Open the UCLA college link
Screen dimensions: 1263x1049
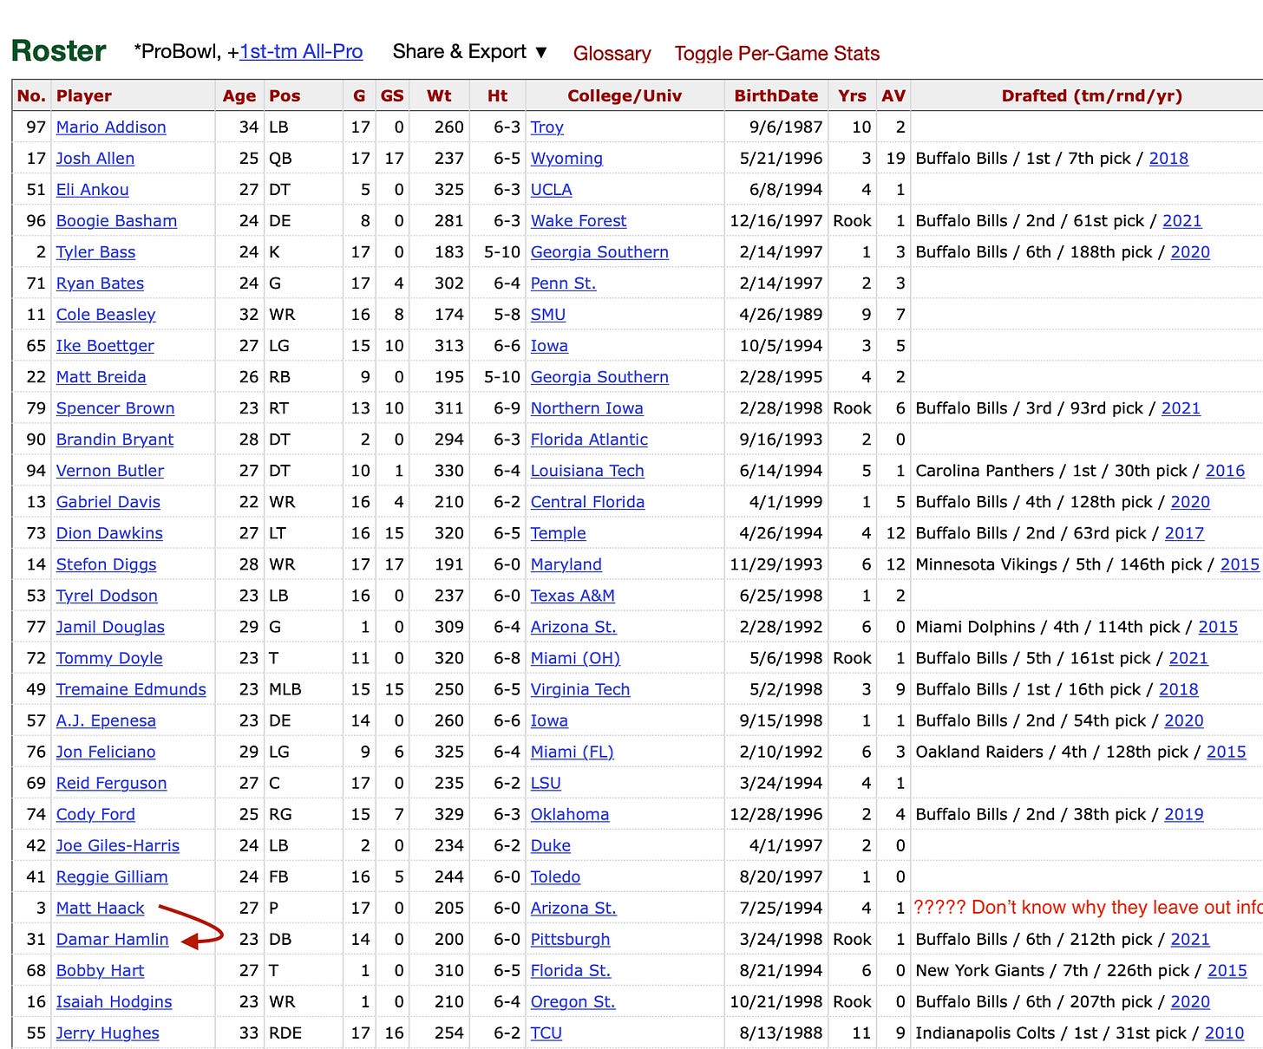pos(552,190)
